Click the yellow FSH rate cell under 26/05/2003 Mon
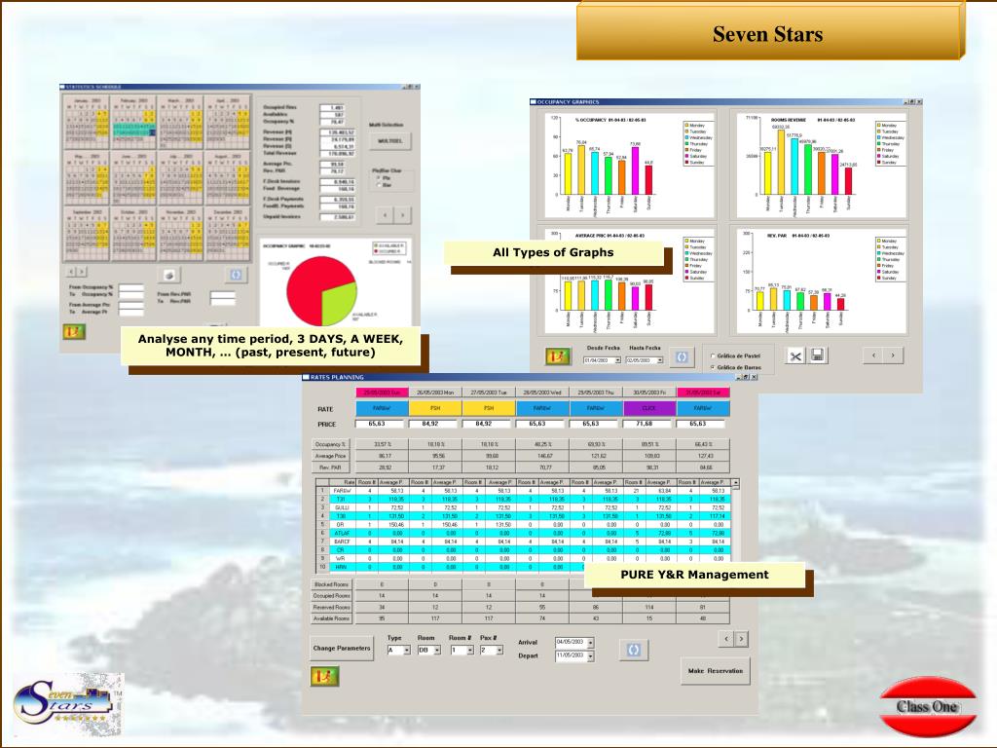The image size is (997, 748). 435,408
